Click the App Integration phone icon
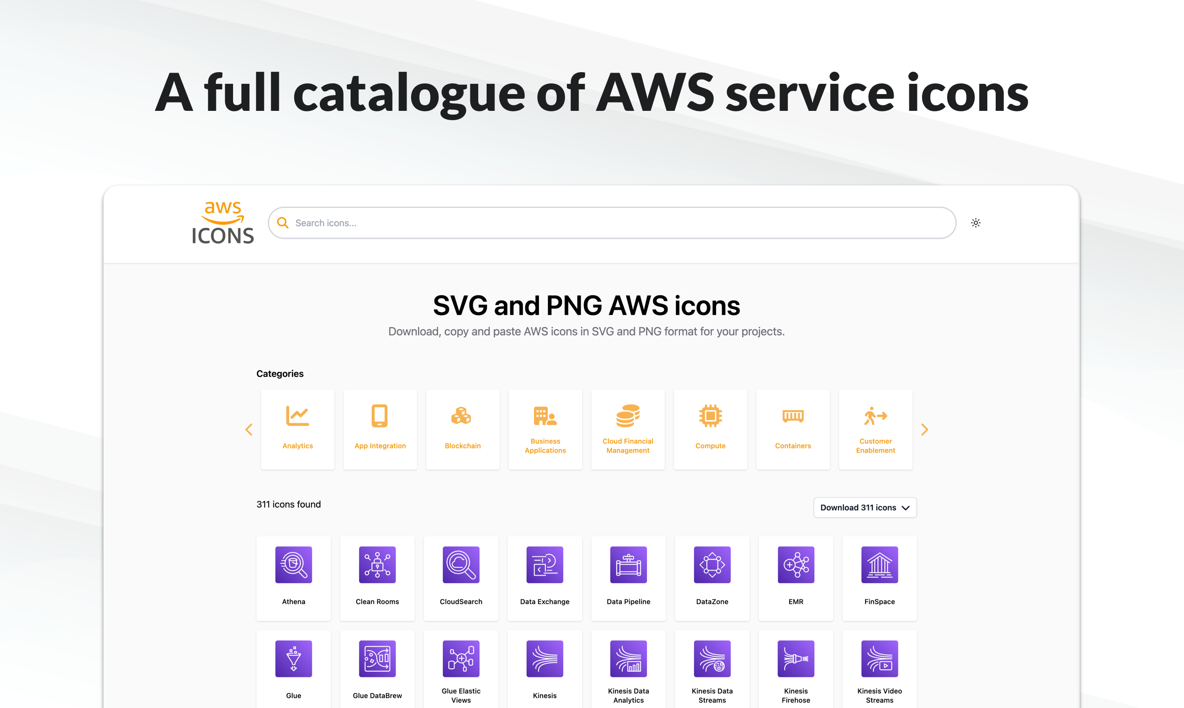Image resolution: width=1184 pixels, height=708 pixels. click(379, 415)
